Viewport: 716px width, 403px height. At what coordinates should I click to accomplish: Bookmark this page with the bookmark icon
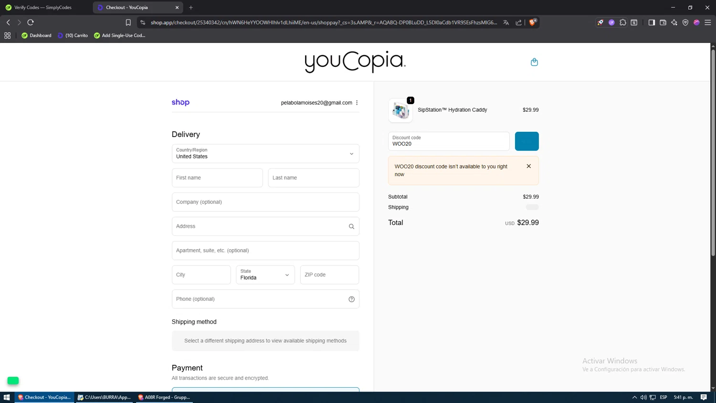coord(128,22)
